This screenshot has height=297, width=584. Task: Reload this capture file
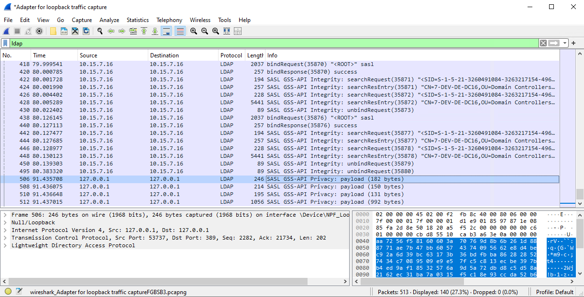pyautogui.click(x=86, y=31)
